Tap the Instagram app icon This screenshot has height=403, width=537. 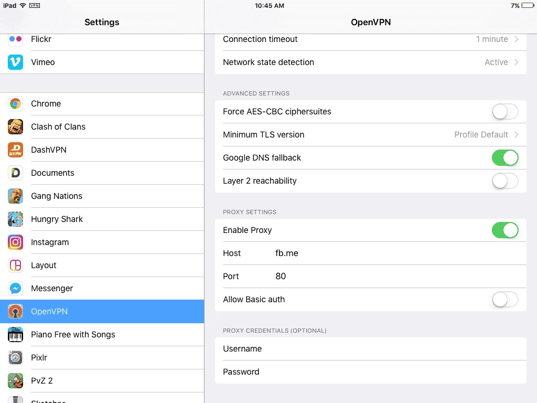pyautogui.click(x=15, y=242)
